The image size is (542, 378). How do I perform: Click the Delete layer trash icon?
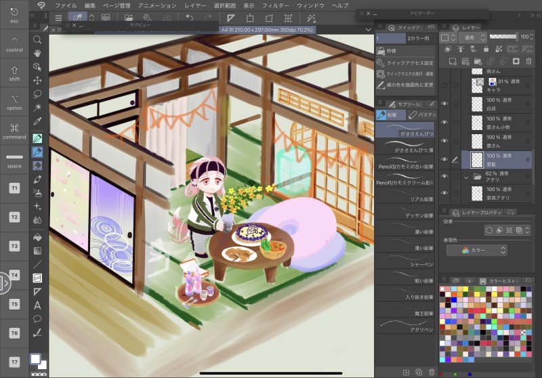[528, 62]
